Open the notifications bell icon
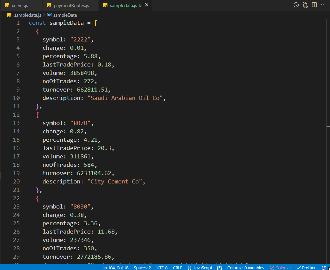 tap(324, 268)
